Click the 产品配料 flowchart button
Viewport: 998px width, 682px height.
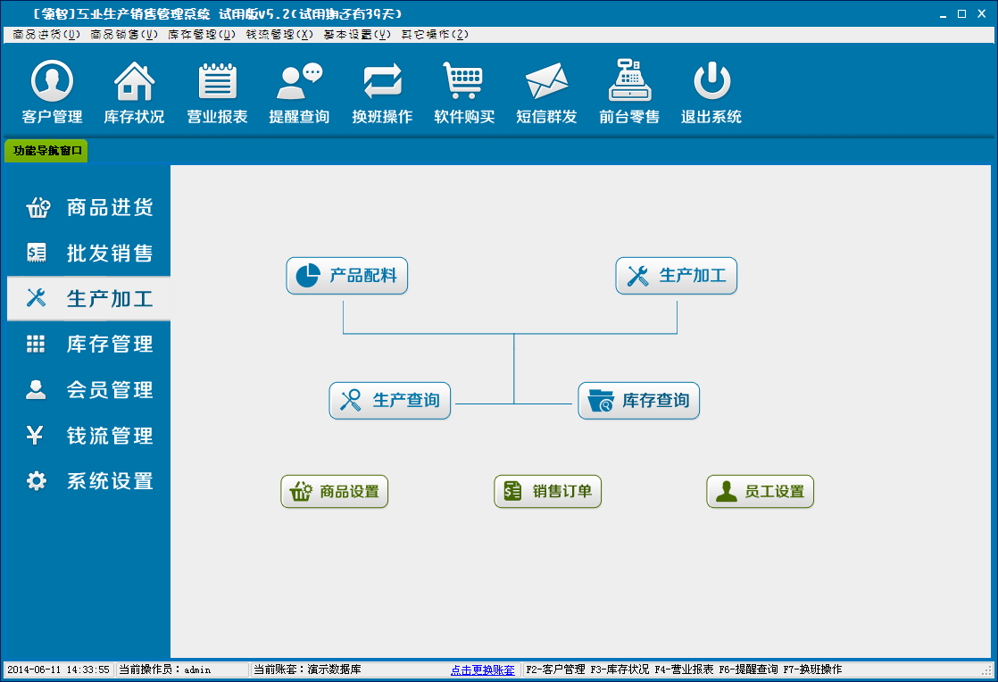point(347,276)
